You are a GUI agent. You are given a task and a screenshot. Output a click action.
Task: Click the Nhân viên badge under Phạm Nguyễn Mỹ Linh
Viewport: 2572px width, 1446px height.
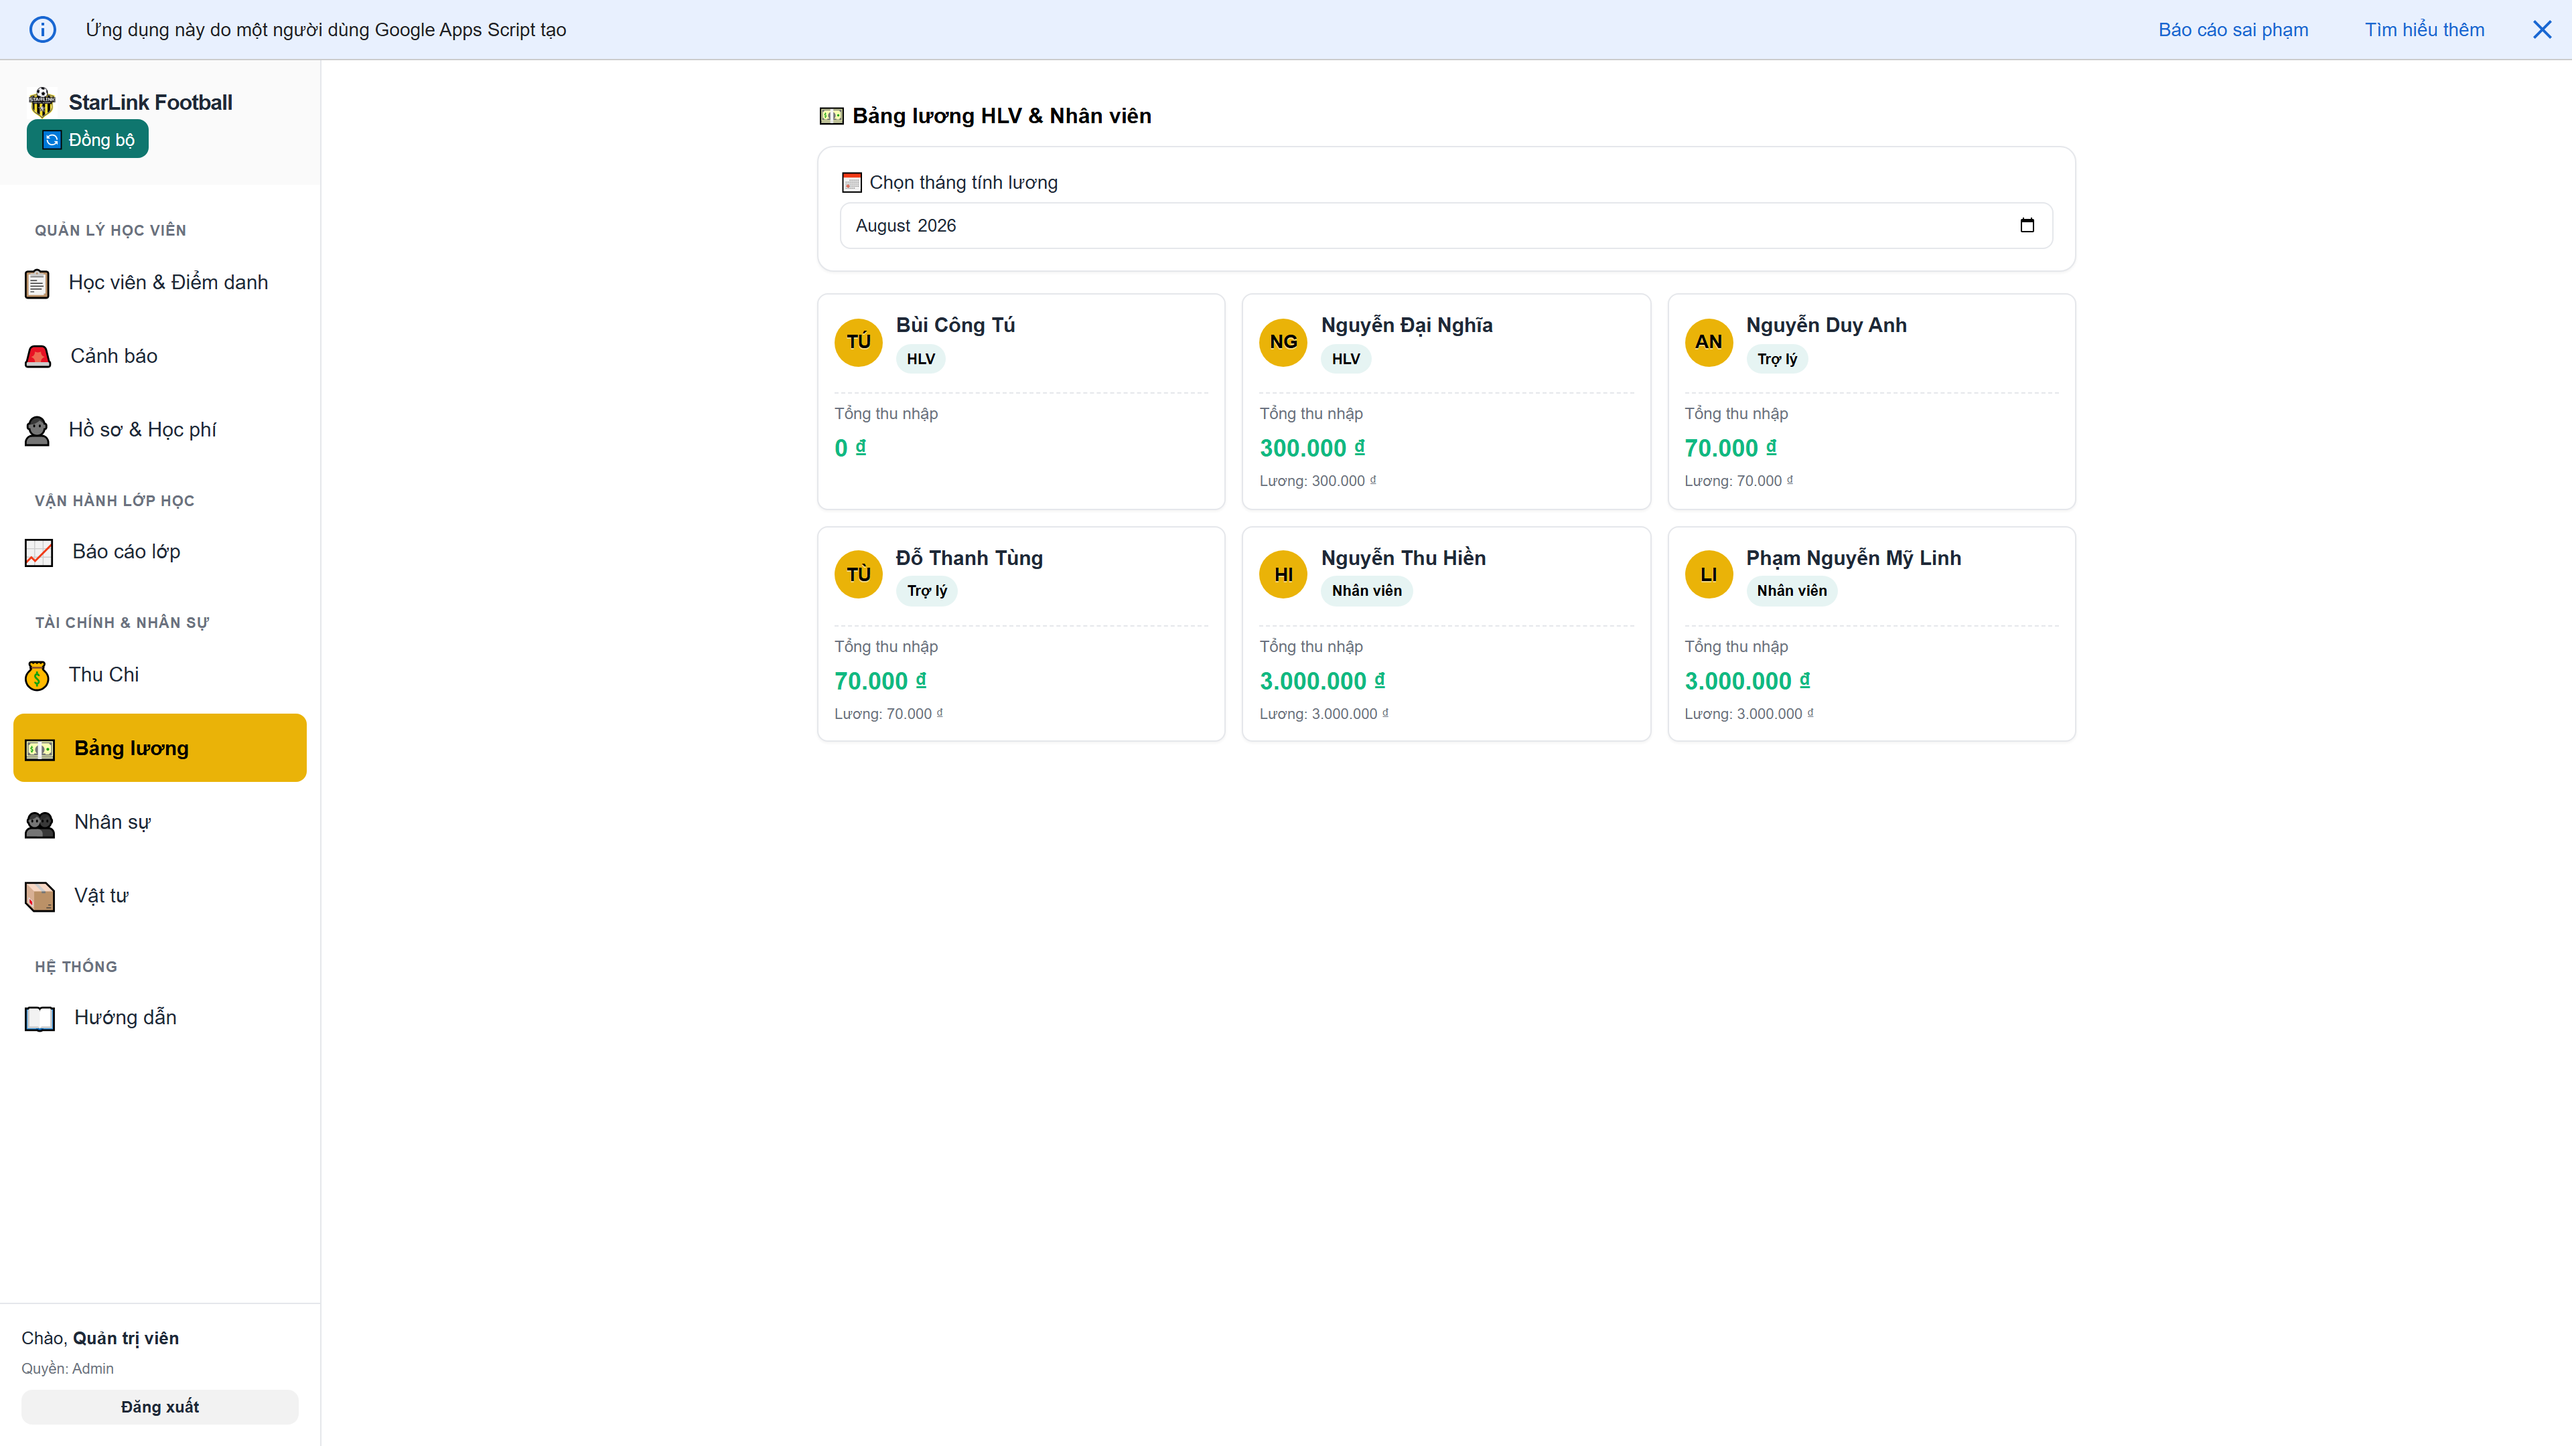click(1791, 590)
